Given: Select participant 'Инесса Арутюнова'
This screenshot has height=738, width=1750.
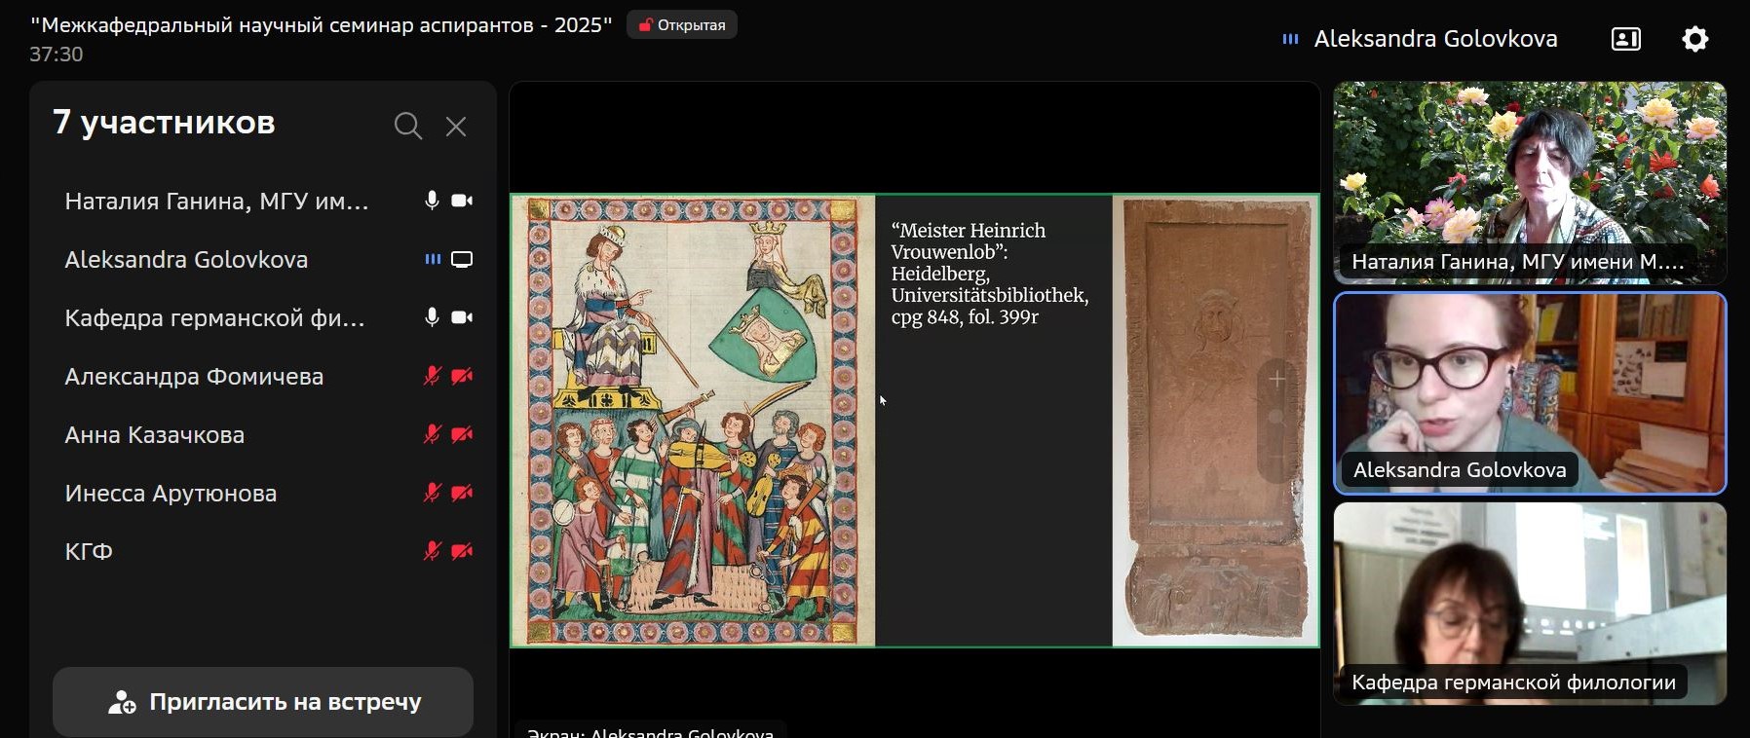Looking at the screenshot, I should pyautogui.click(x=263, y=494).
